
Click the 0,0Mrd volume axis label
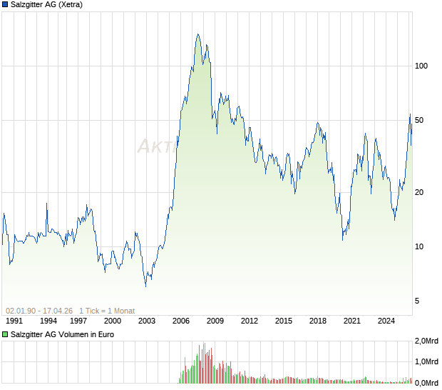click(426, 384)
